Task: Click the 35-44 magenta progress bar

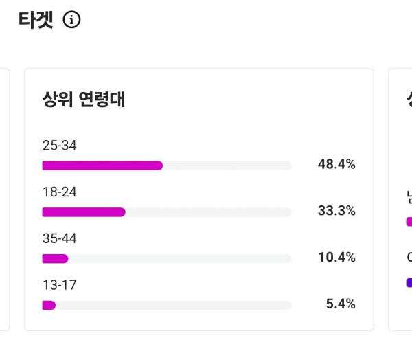Action: 55,259
